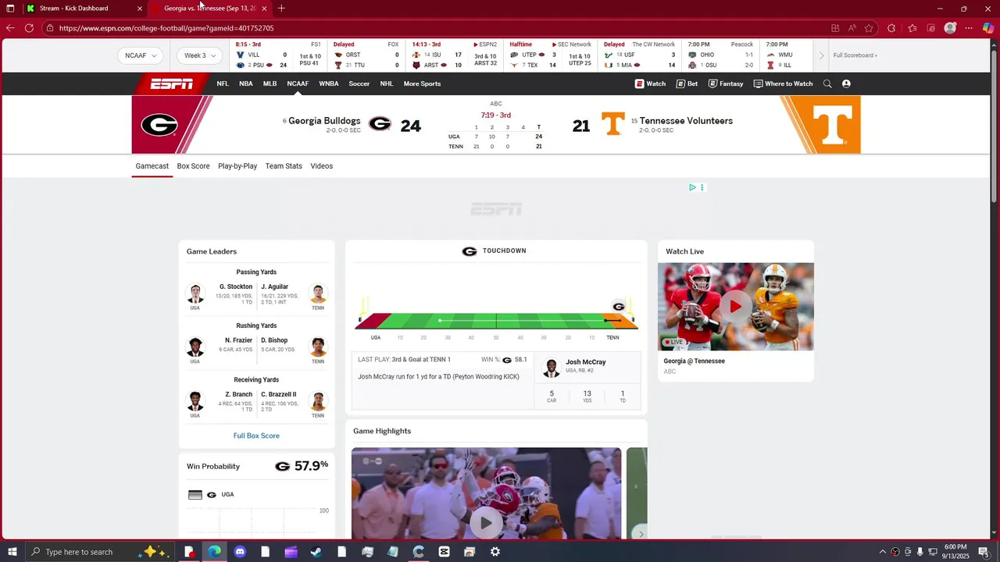Open the favorites list icon
The width and height of the screenshot is (1000, 562).
(x=912, y=28)
